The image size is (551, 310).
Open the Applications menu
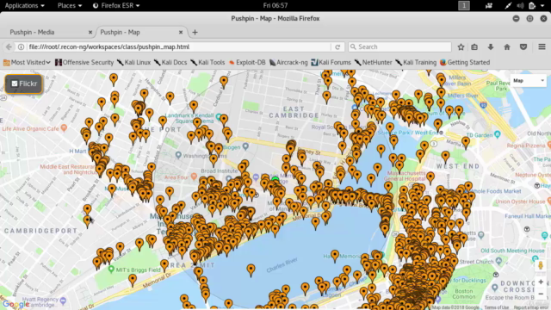[25, 6]
